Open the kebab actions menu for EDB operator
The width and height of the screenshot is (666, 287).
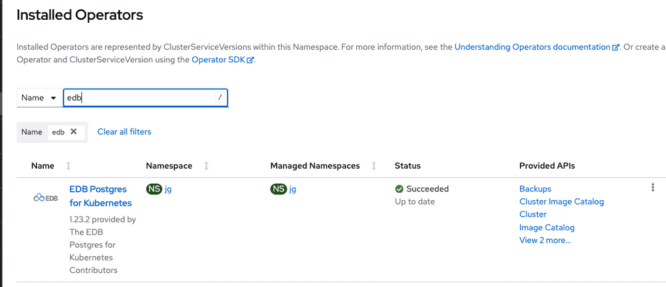pyautogui.click(x=652, y=188)
